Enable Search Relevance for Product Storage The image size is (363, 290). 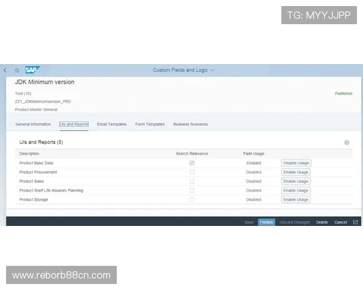(x=192, y=199)
